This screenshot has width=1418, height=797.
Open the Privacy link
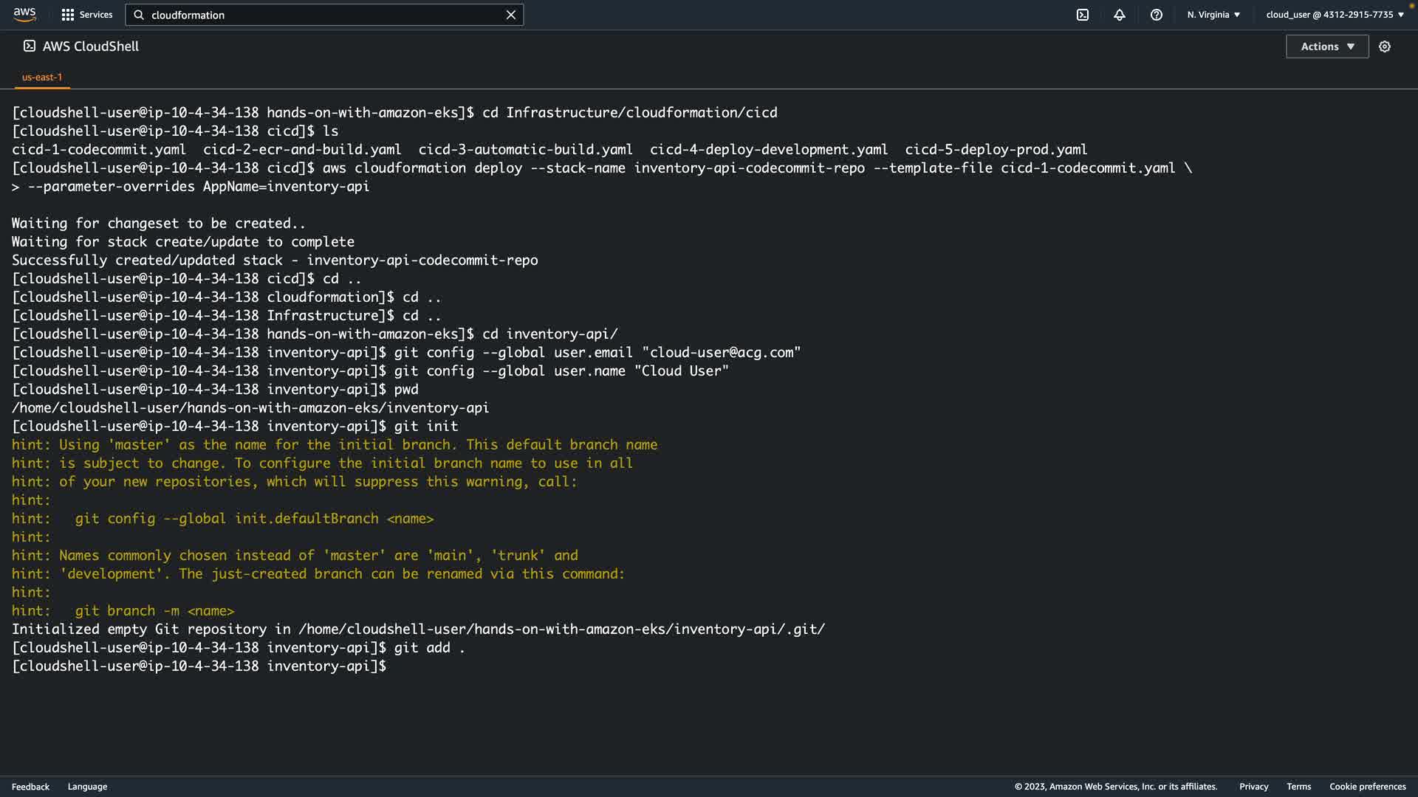tap(1253, 787)
